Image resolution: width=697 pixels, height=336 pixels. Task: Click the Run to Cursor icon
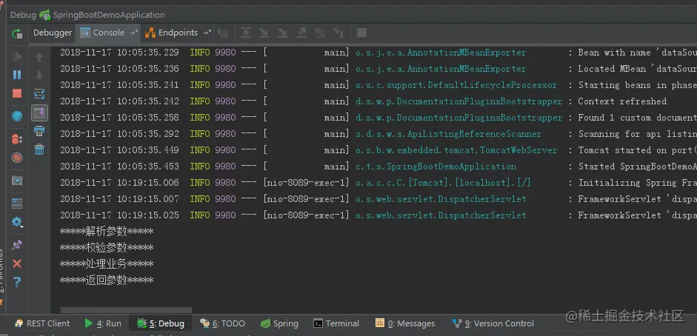coord(339,33)
